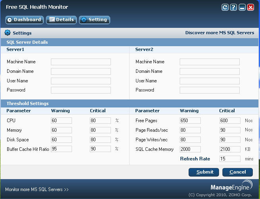Click the Settings gear icon in header

coord(8,33)
